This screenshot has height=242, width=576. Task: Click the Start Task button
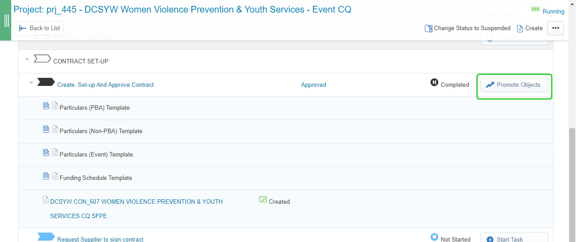[514, 238]
